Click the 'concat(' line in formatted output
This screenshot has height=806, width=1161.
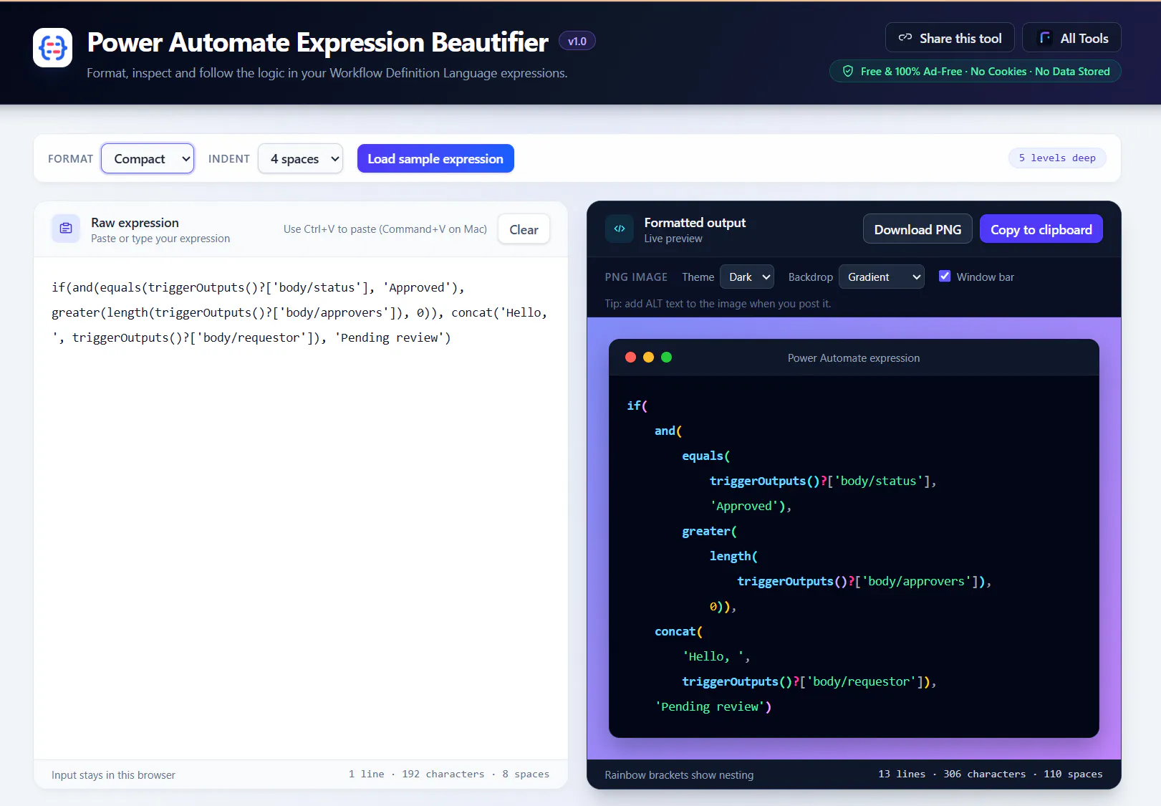678,631
